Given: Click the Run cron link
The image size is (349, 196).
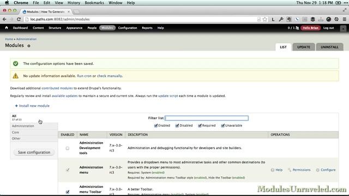Looking at the screenshot, I should coord(84,76).
